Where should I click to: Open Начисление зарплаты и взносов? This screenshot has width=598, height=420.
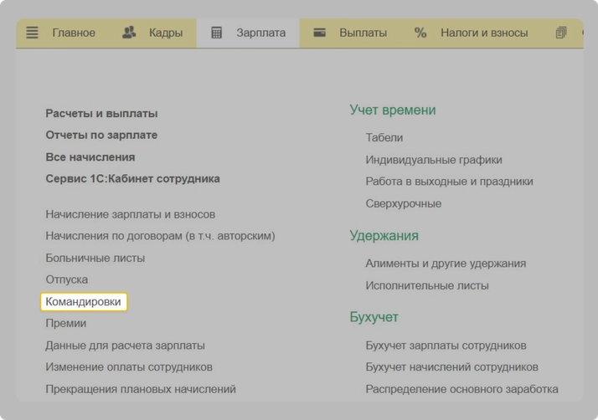tap(131, 214)
